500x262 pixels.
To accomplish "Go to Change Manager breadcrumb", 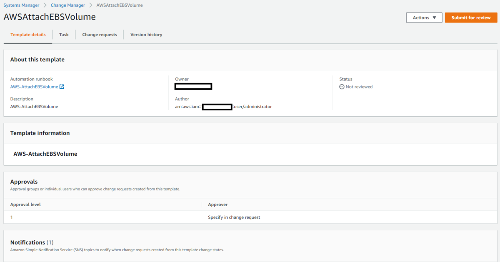I will click(68, 5).
